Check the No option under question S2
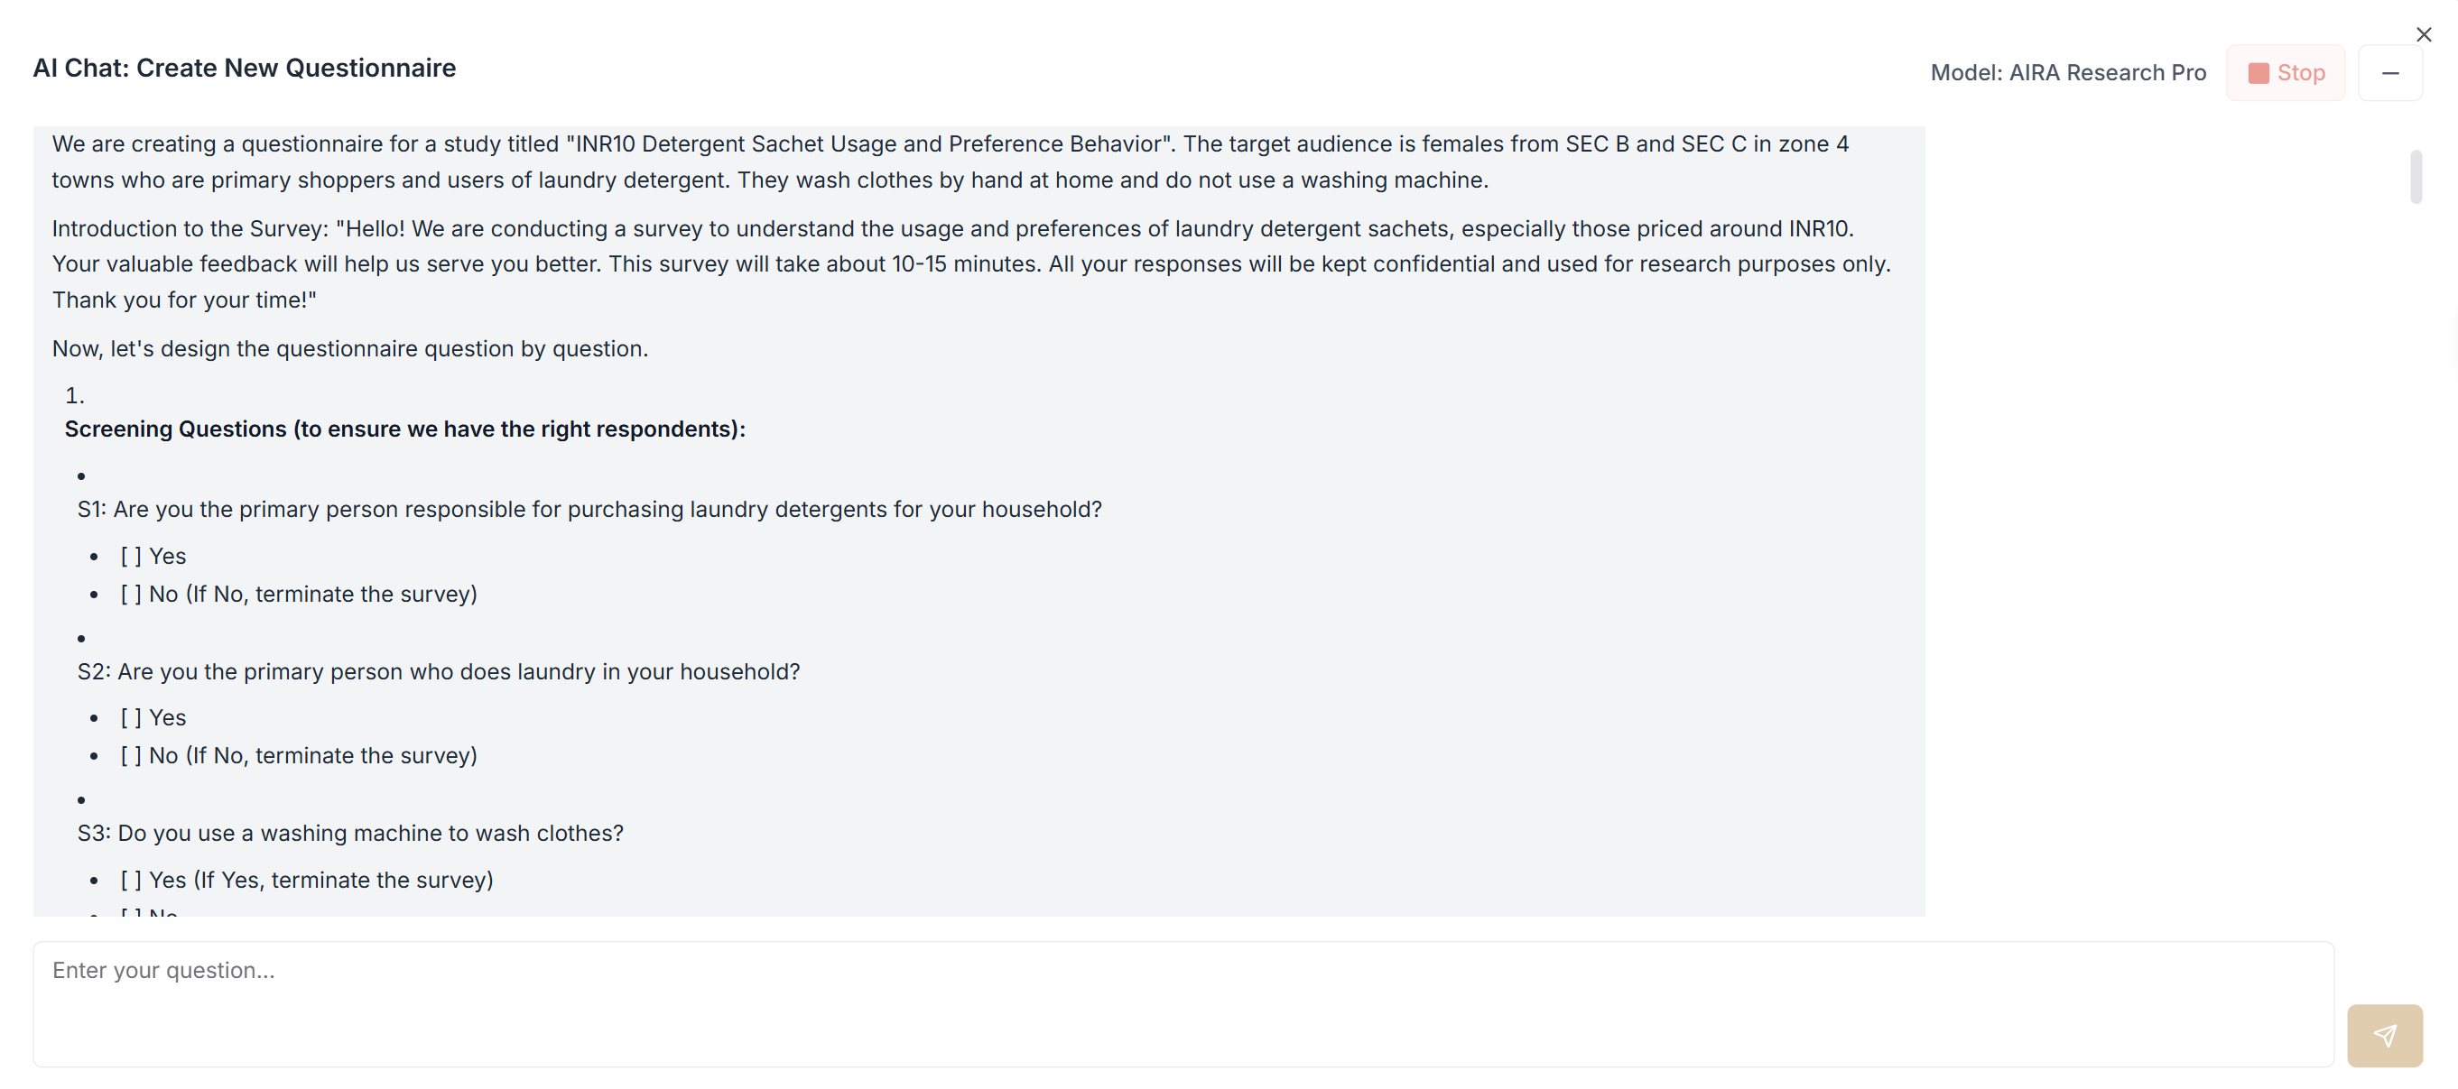 click(132, 755)
